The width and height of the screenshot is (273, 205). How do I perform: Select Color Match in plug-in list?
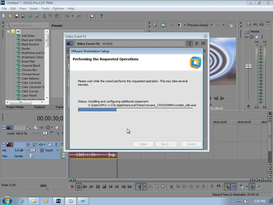29,96
